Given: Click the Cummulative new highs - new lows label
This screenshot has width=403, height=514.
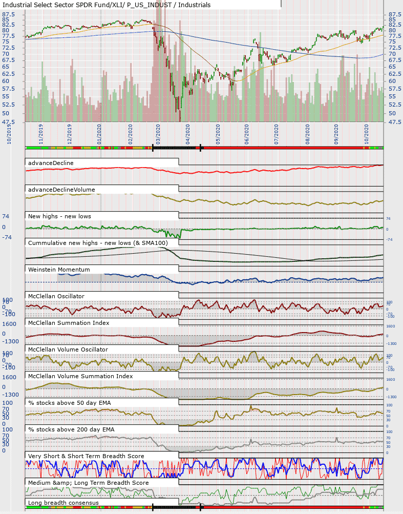Looking at the screenshot, I should [x=98, y=243].
